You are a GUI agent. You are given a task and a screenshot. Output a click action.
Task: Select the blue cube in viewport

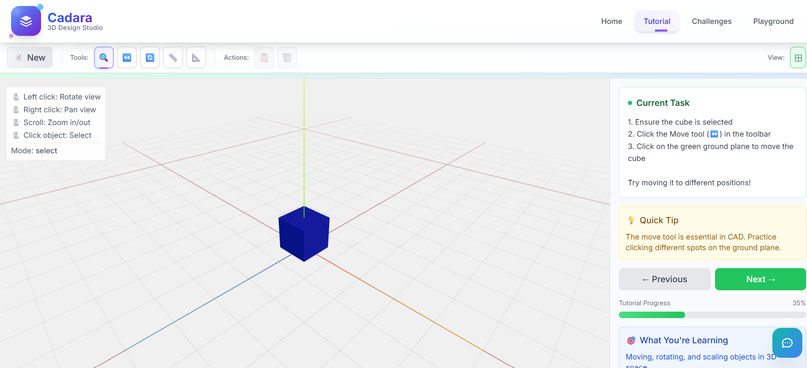click(304, 234)
